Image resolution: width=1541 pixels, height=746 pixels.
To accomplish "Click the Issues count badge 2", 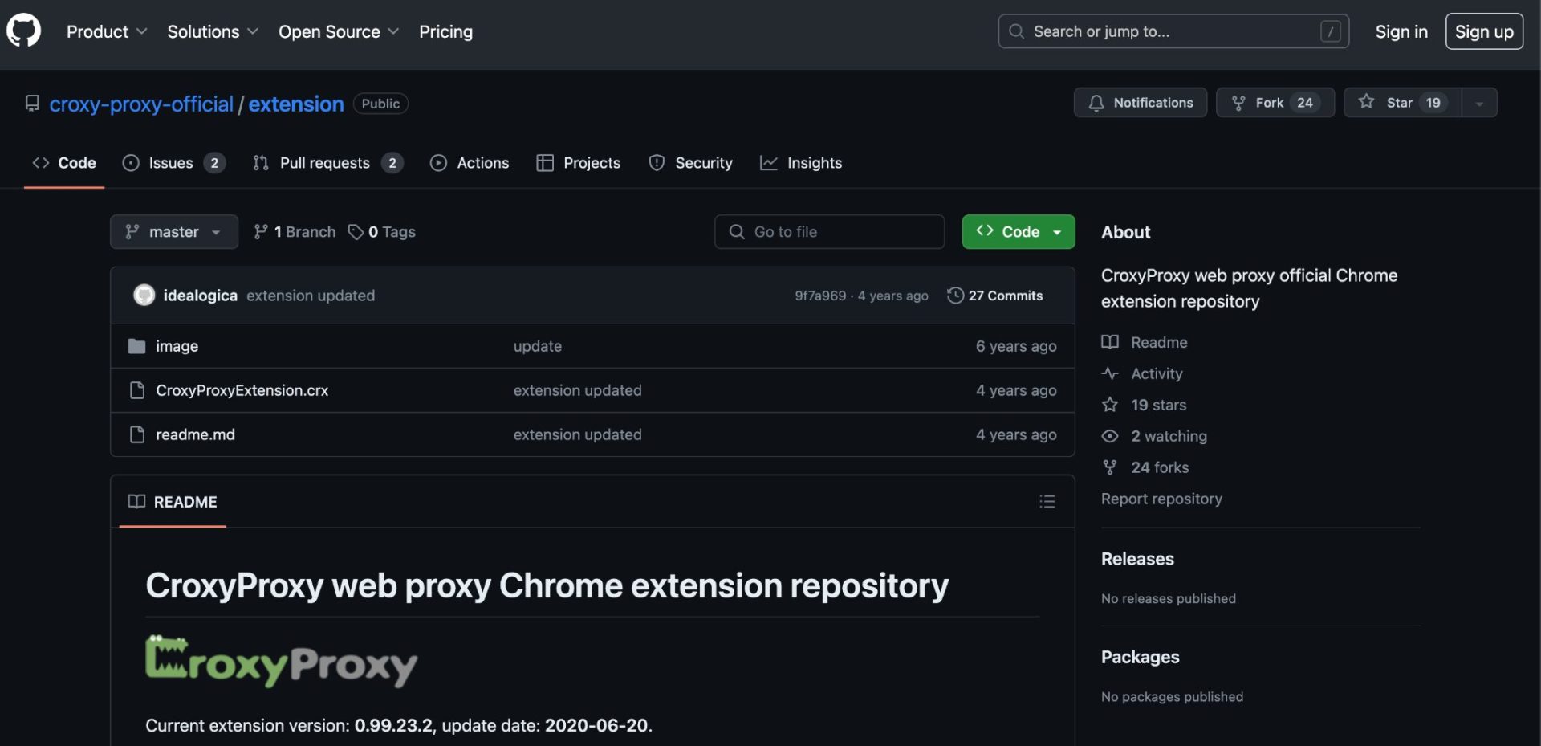I will tap(214, 163).
